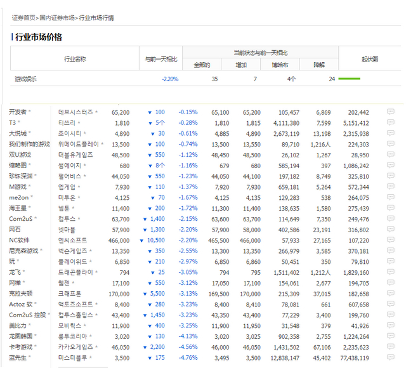Select the price 170,000 for 克拉夫顿
Viewport: 406px width, 368px height.
point(119,294)
